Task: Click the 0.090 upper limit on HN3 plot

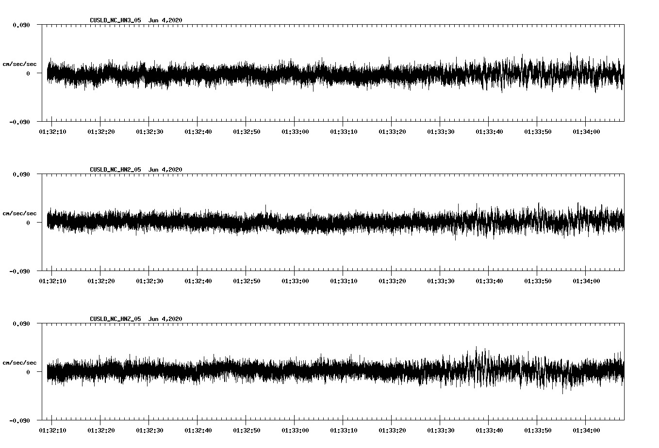Action: pyautogui.click(x=21, y=25)
